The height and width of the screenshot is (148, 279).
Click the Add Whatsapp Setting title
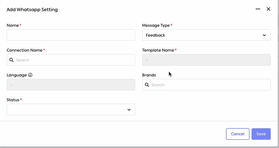coord(32,10)
